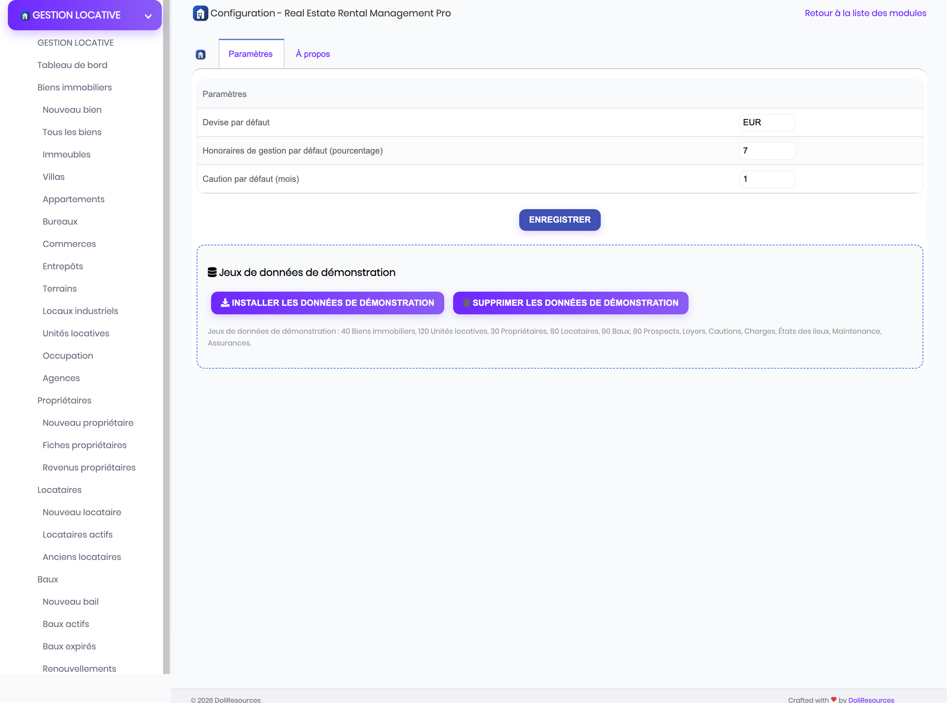Open Locaux industriels sidebar entry
Viewport: 947px width, 703px height.
coord(80,311)
